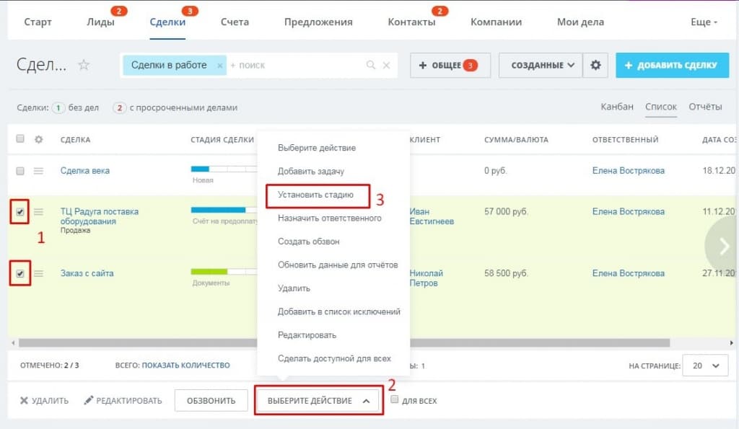Open filter settings gear icon

point(595,65)
